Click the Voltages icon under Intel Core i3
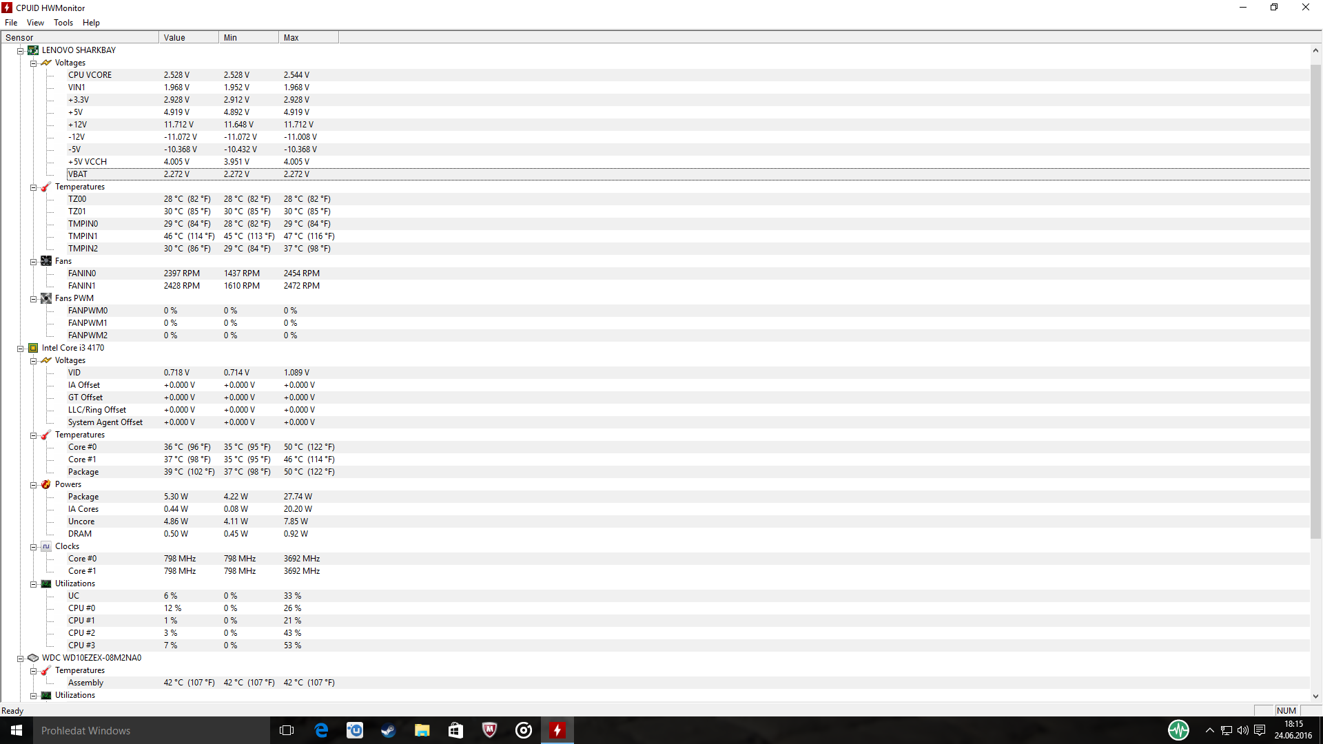This screenshot has height=744, width=1323. [x=46, y=360]
